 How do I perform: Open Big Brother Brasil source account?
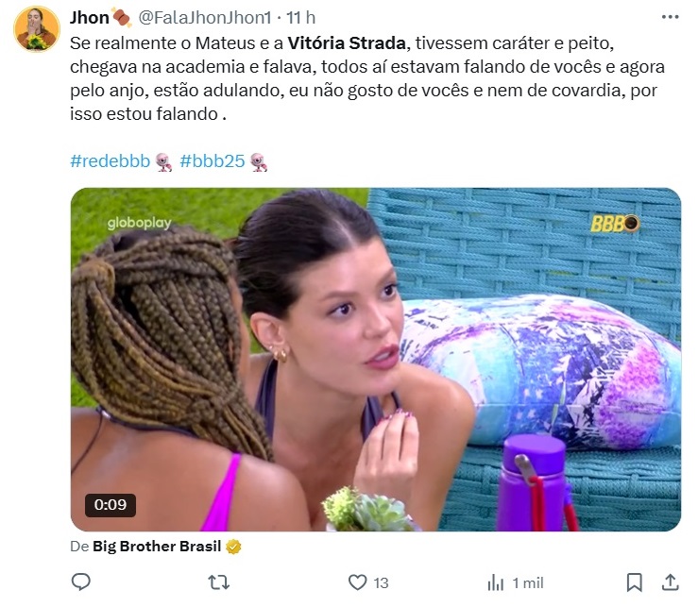157,546
